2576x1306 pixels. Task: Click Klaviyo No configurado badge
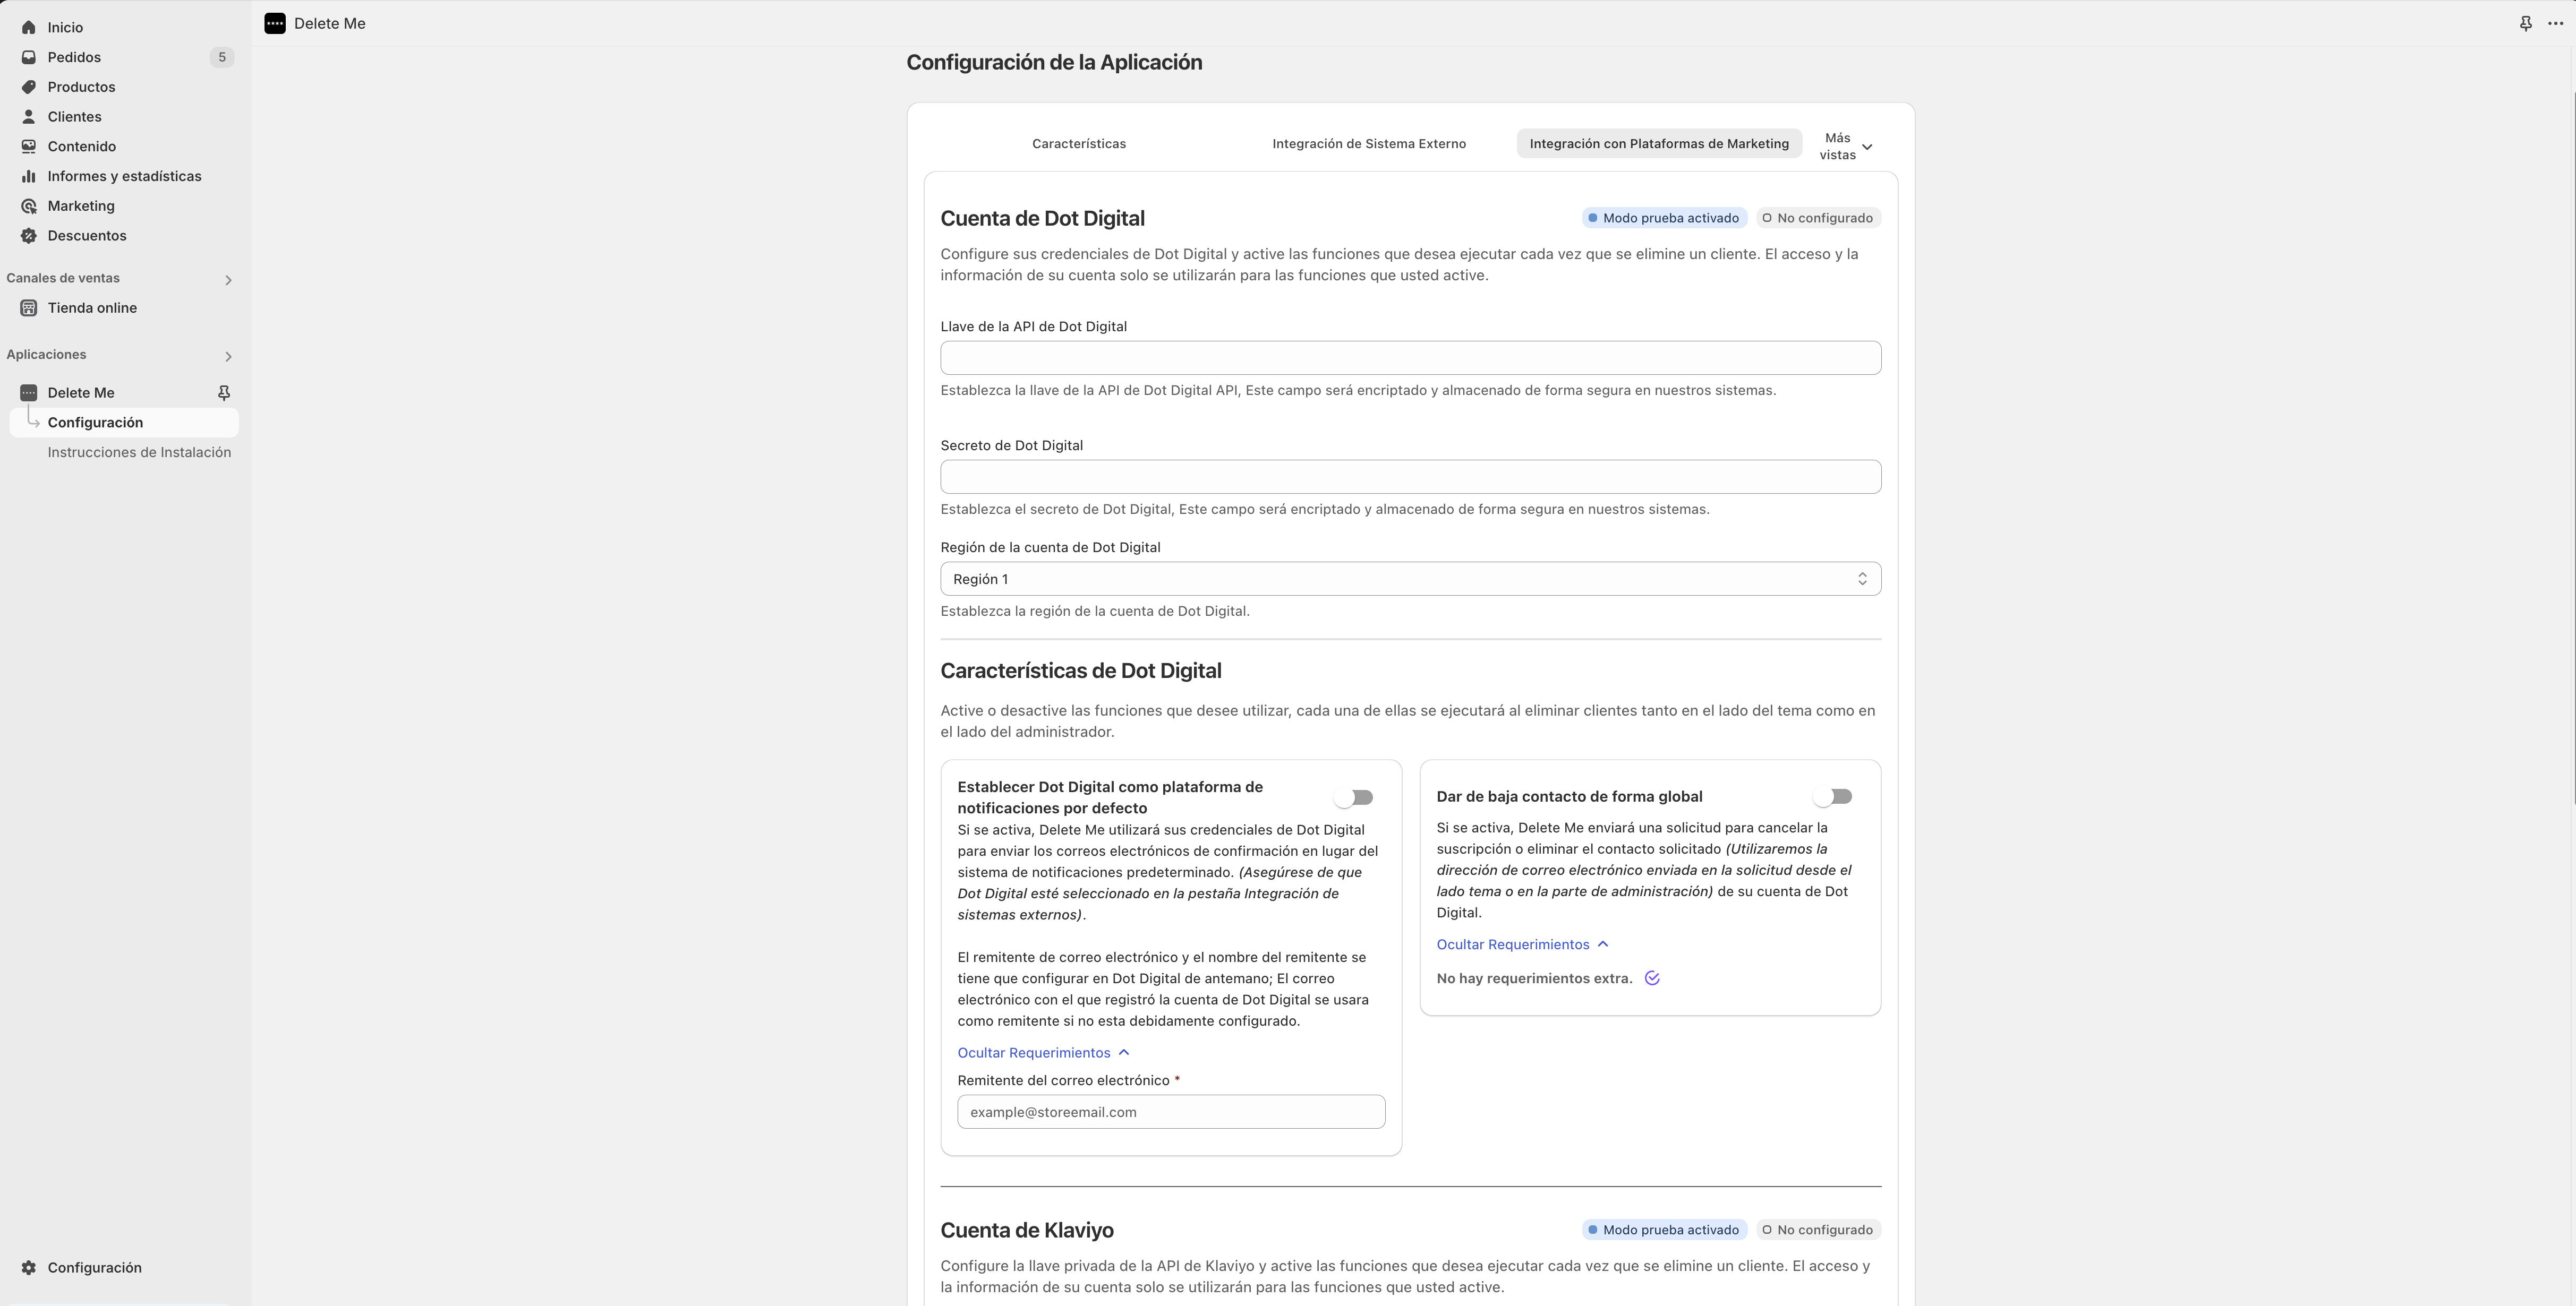1818,1230
